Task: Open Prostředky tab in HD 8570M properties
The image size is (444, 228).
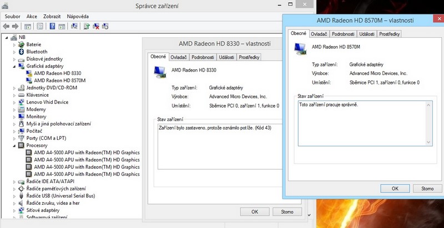Action: tap(390, 34)
